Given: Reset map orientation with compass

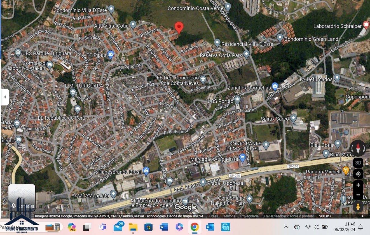Looking at the screenshot, I should point(358,148).
